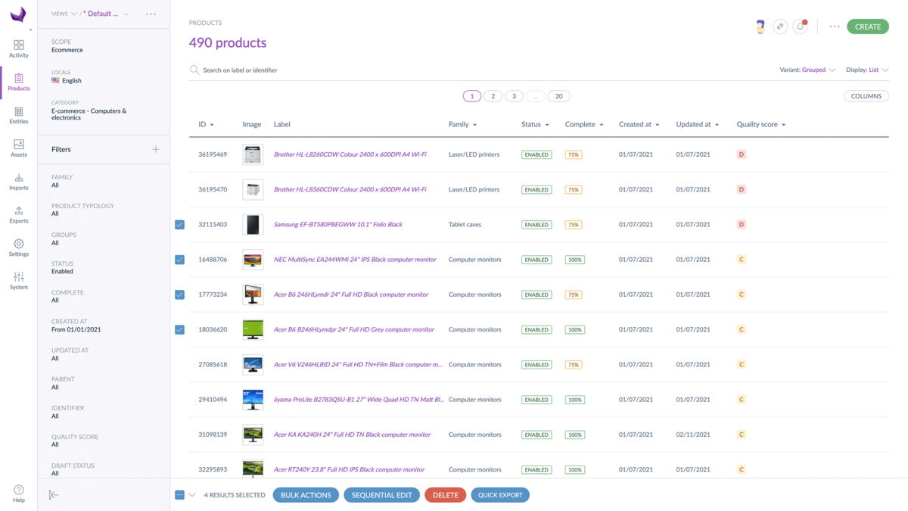Open the Products section in sidebar

[19, 83]
